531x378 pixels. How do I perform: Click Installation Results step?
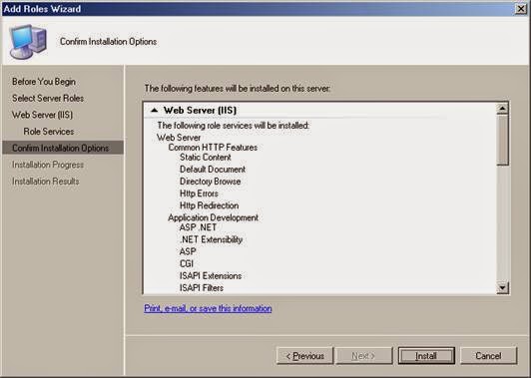[x=45, y=182]
